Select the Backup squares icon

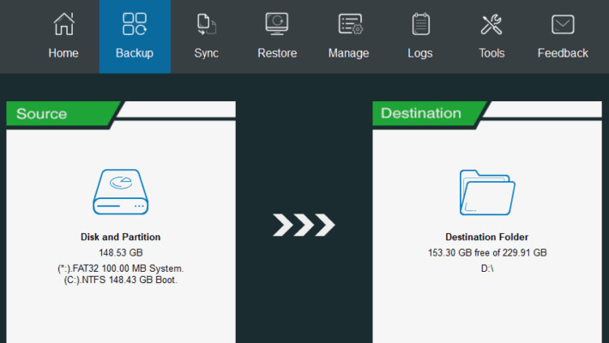(x=135, y=24)
